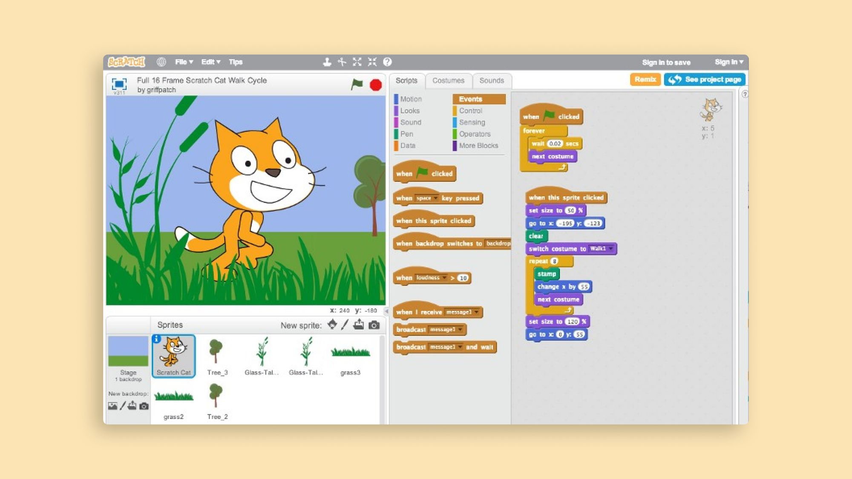Open Walk1 costume dropdown in script

pyautogui.click(x=611, y=249)
